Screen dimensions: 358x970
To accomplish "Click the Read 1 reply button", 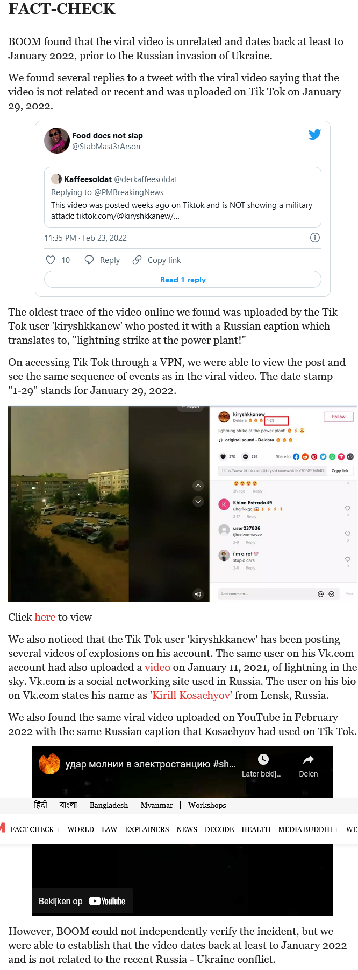I will point(183,280).
